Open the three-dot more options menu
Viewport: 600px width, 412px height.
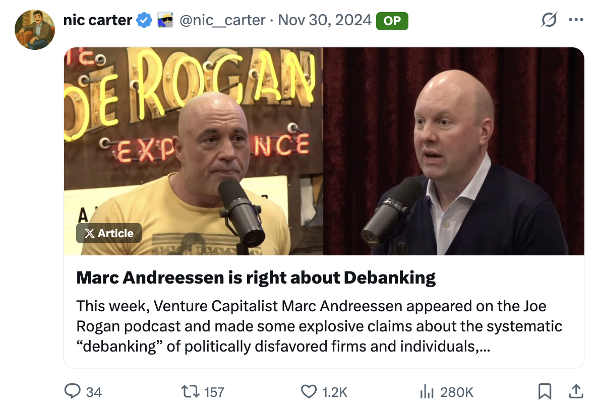tap(575, 21)
